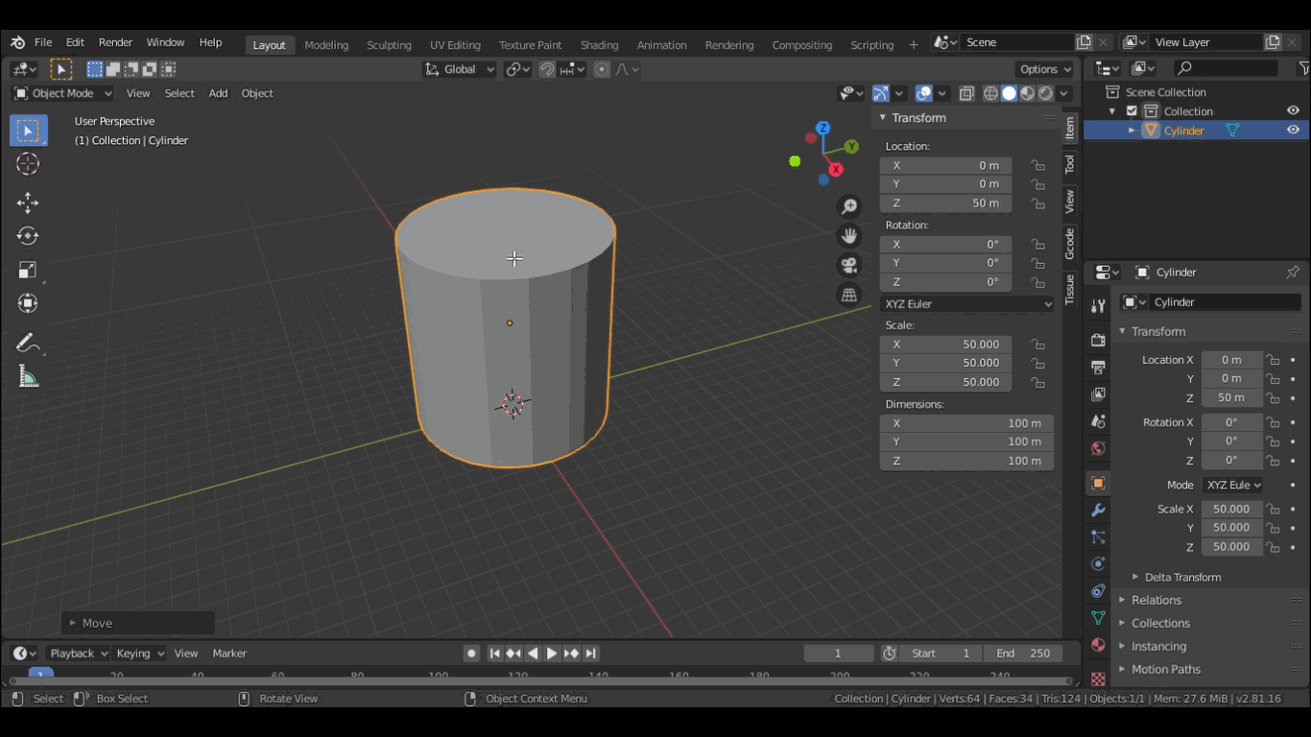The height and width of the screenshot is (737, 1311).
Task: Switch to the Sculpting workspace tab
Action: point(389,45)
